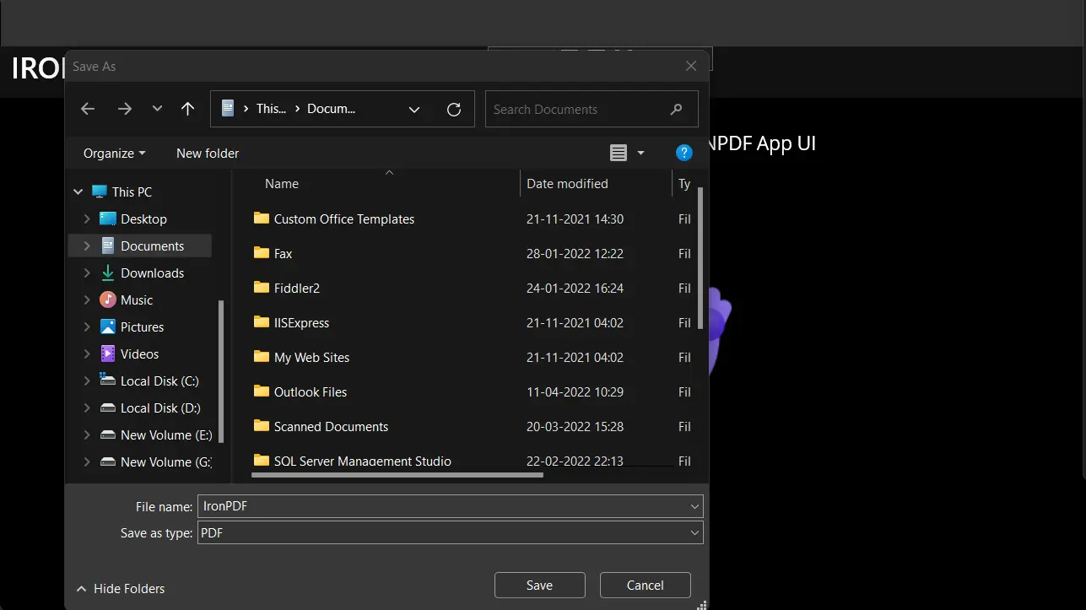Click the Videos icon in sidebar
The height and width of the screenshot is (610, 1086).
tap(108, 354)
